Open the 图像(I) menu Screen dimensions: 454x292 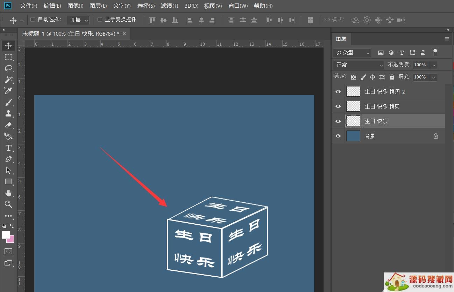(x=75, y=6)
